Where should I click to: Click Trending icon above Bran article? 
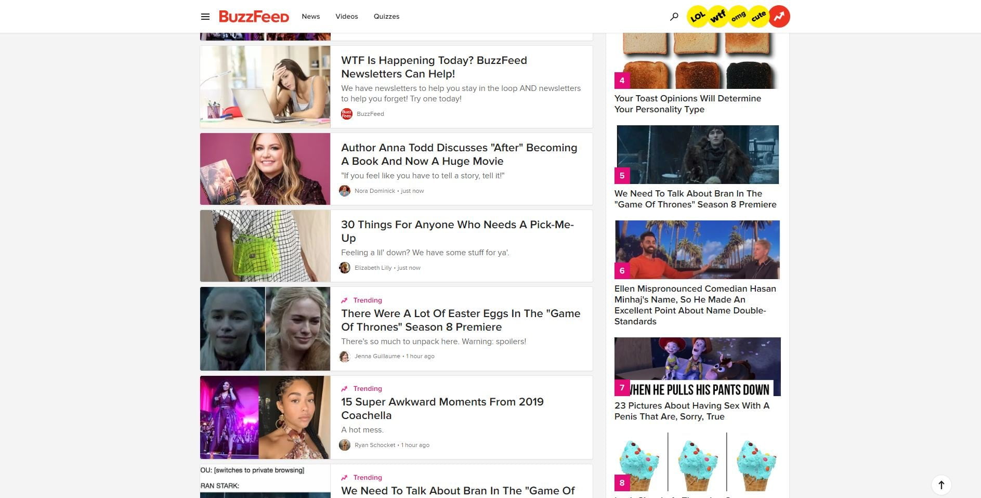(x=344, y=478)
